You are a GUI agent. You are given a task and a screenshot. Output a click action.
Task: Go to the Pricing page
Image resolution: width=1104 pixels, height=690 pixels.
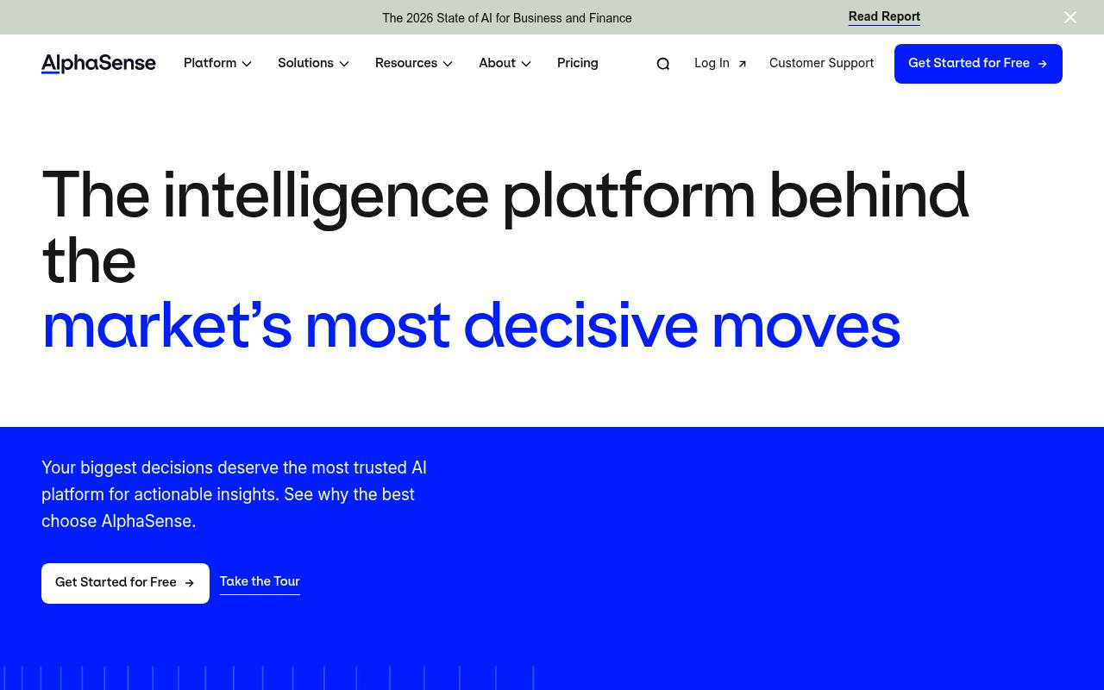click(578, 63)
